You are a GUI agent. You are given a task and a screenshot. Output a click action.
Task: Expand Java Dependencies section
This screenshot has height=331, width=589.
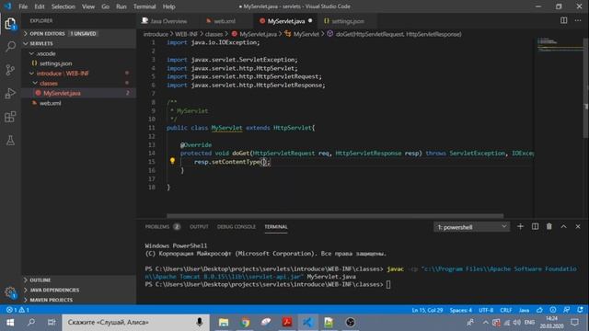click(x=79, y=290)
